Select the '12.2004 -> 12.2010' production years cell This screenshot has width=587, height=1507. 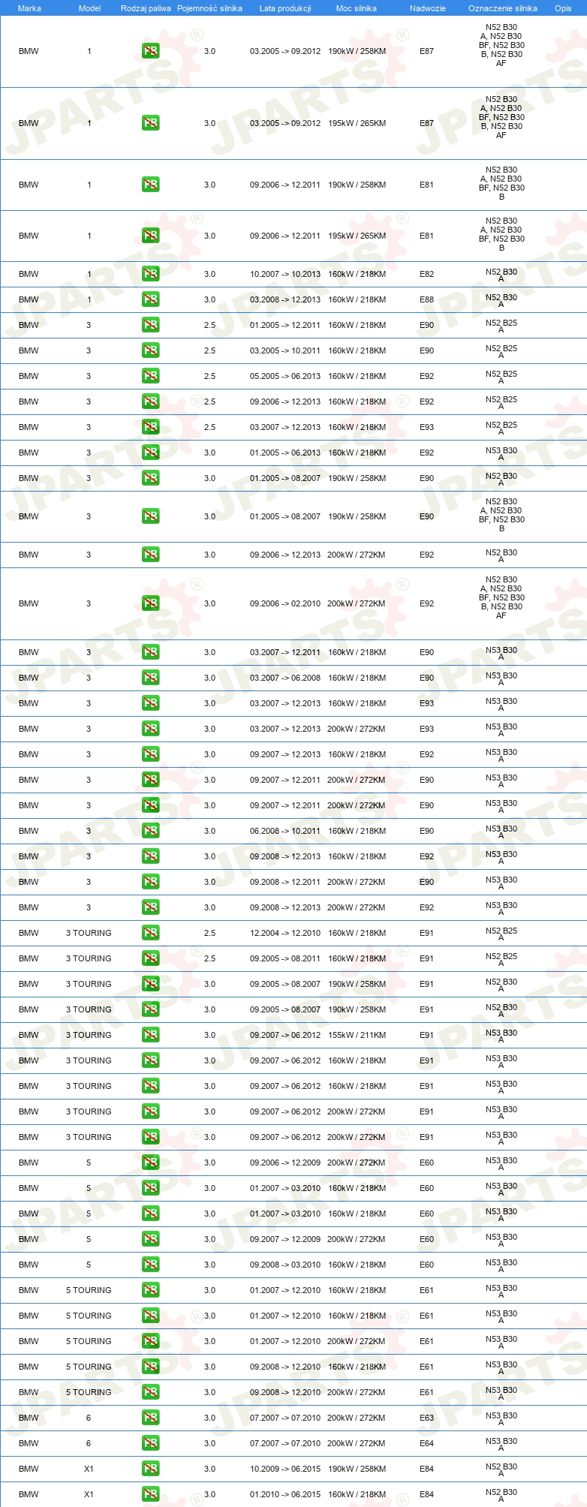[x=285, y=933]
